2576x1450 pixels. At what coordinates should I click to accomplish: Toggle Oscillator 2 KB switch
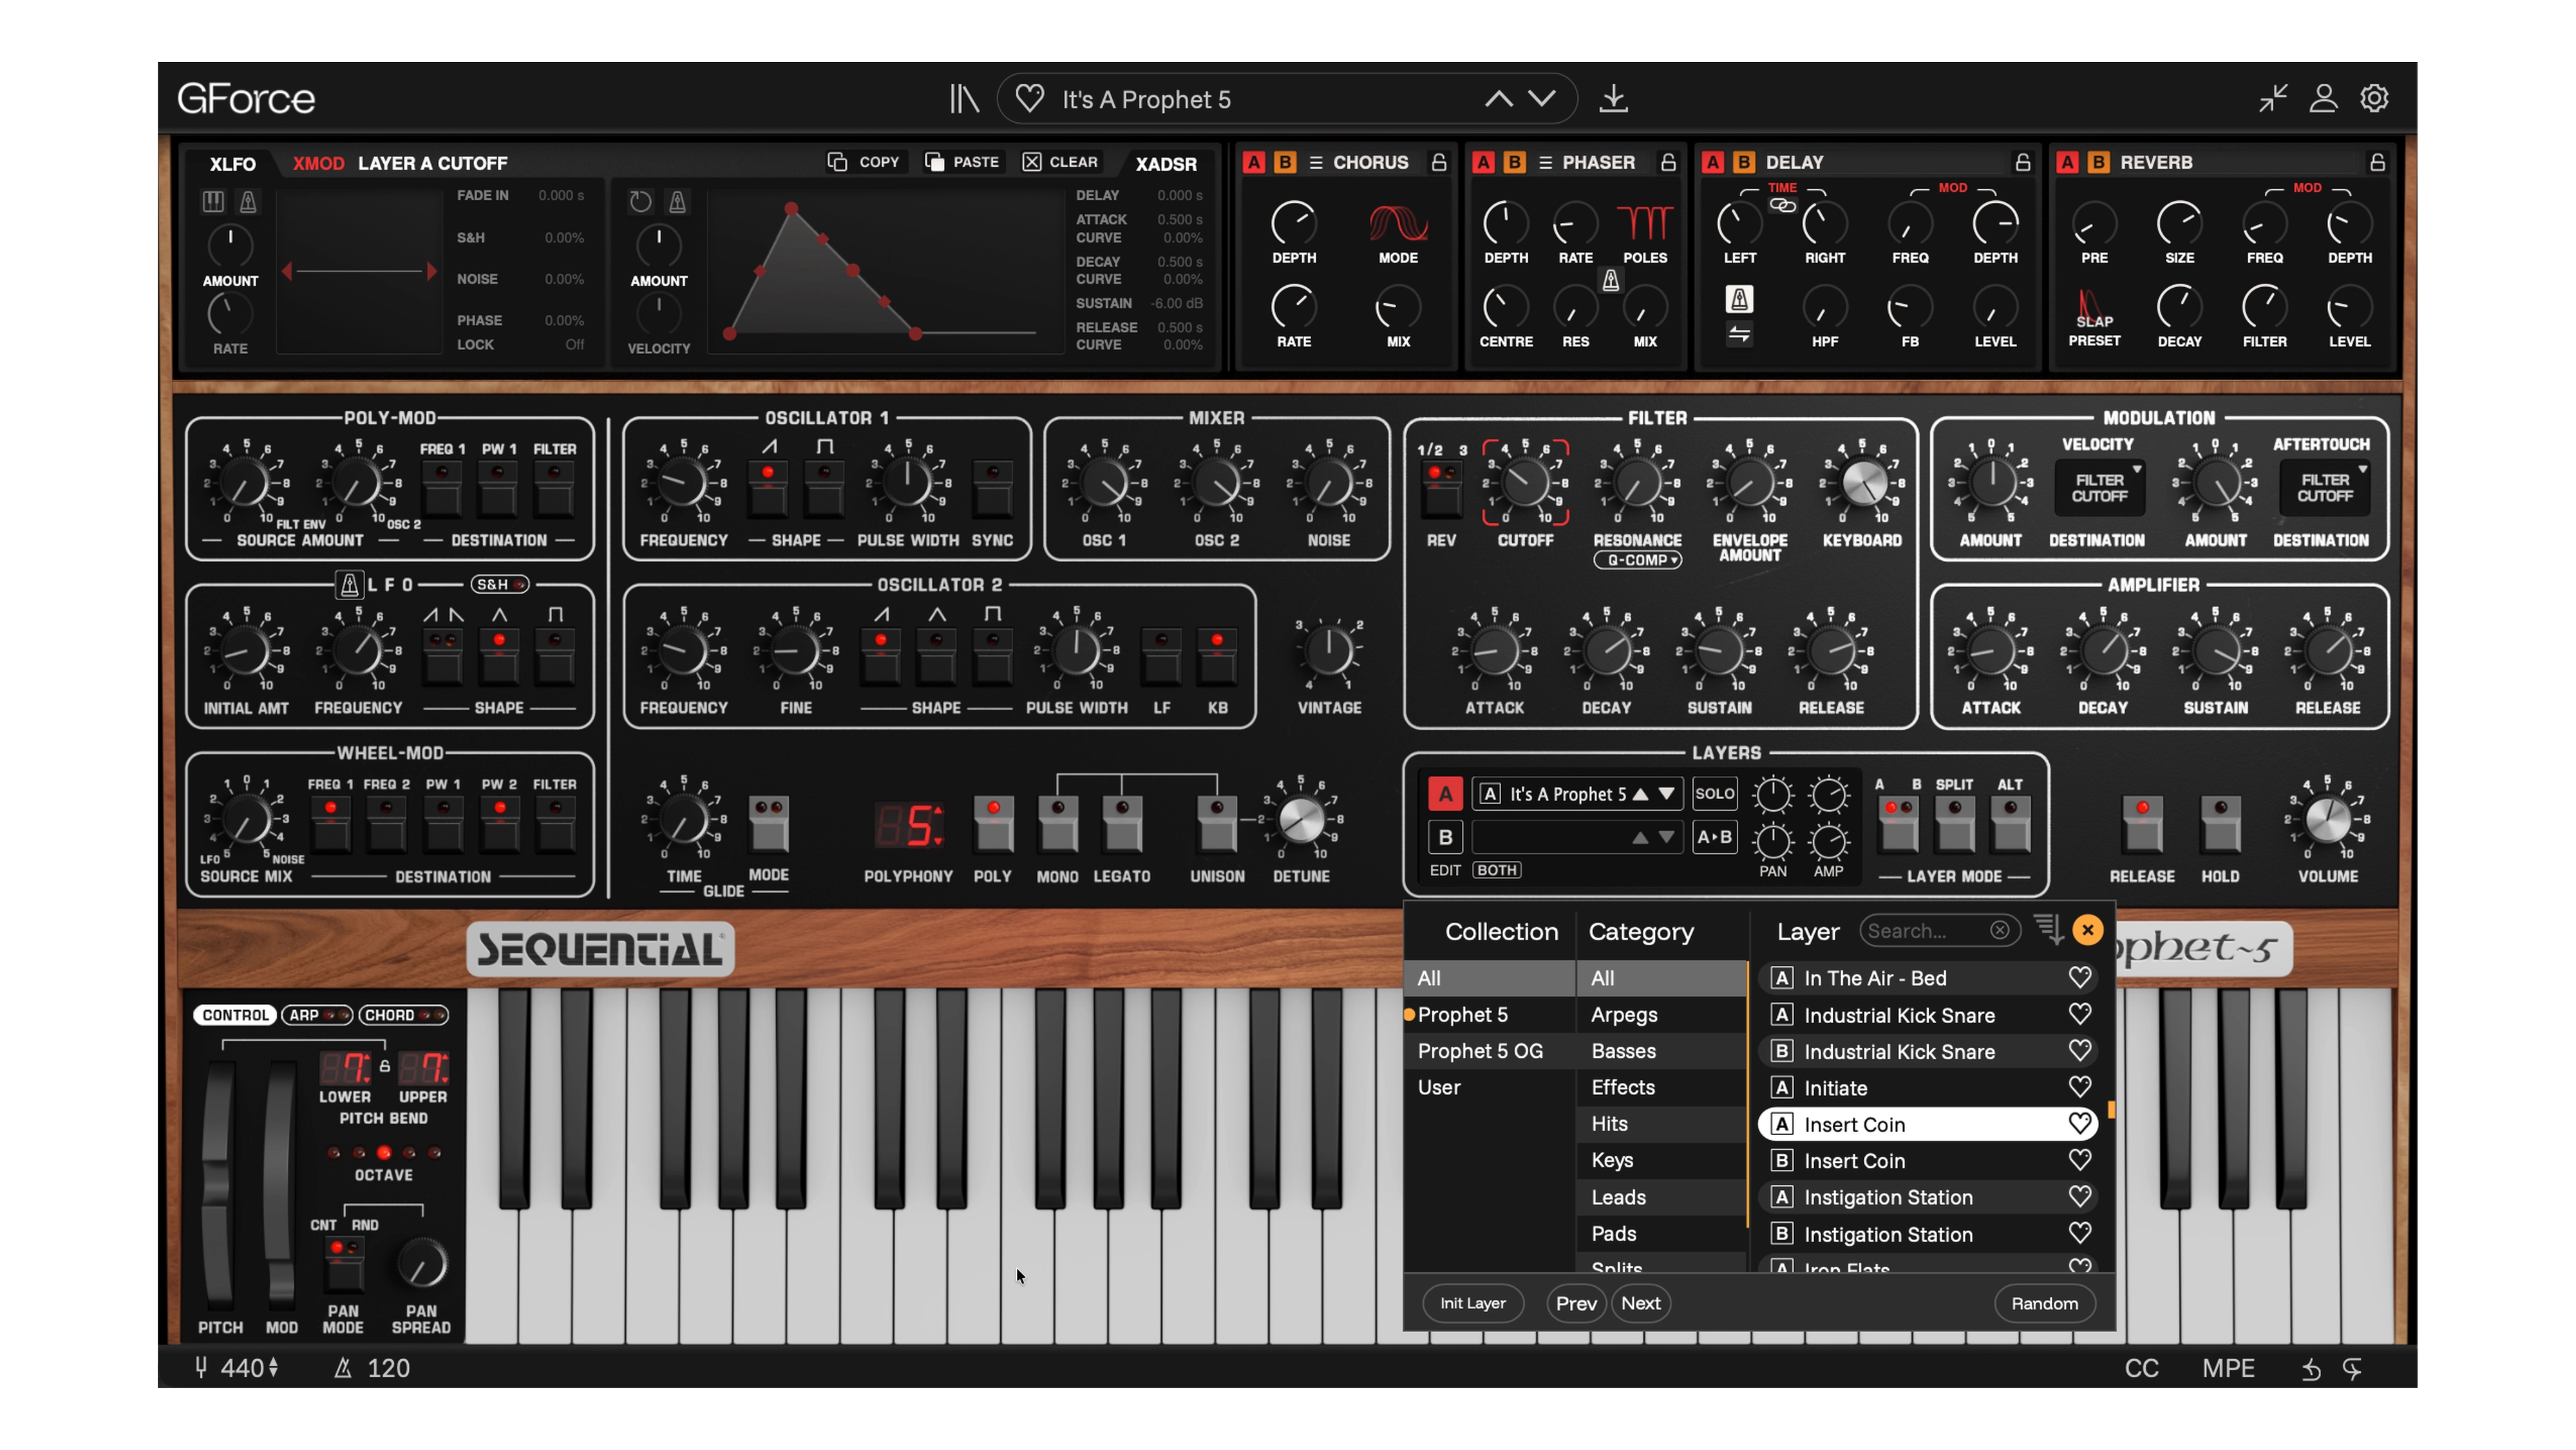[1216, 656]
